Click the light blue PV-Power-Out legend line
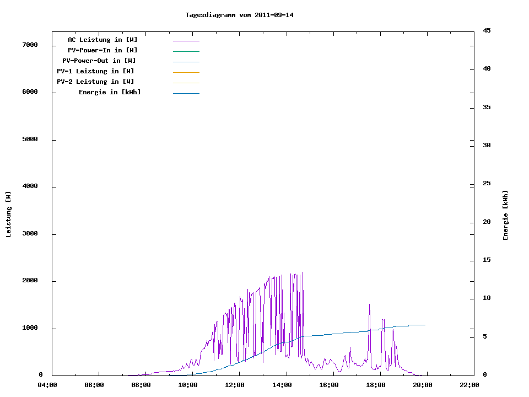Viewport: 529px width, 397px height. point(186,62)
